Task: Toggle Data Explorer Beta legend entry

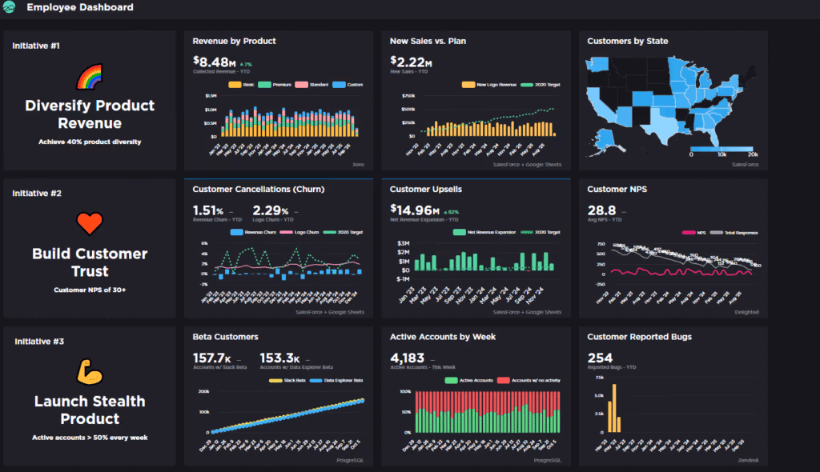Action: coord(336,381)
